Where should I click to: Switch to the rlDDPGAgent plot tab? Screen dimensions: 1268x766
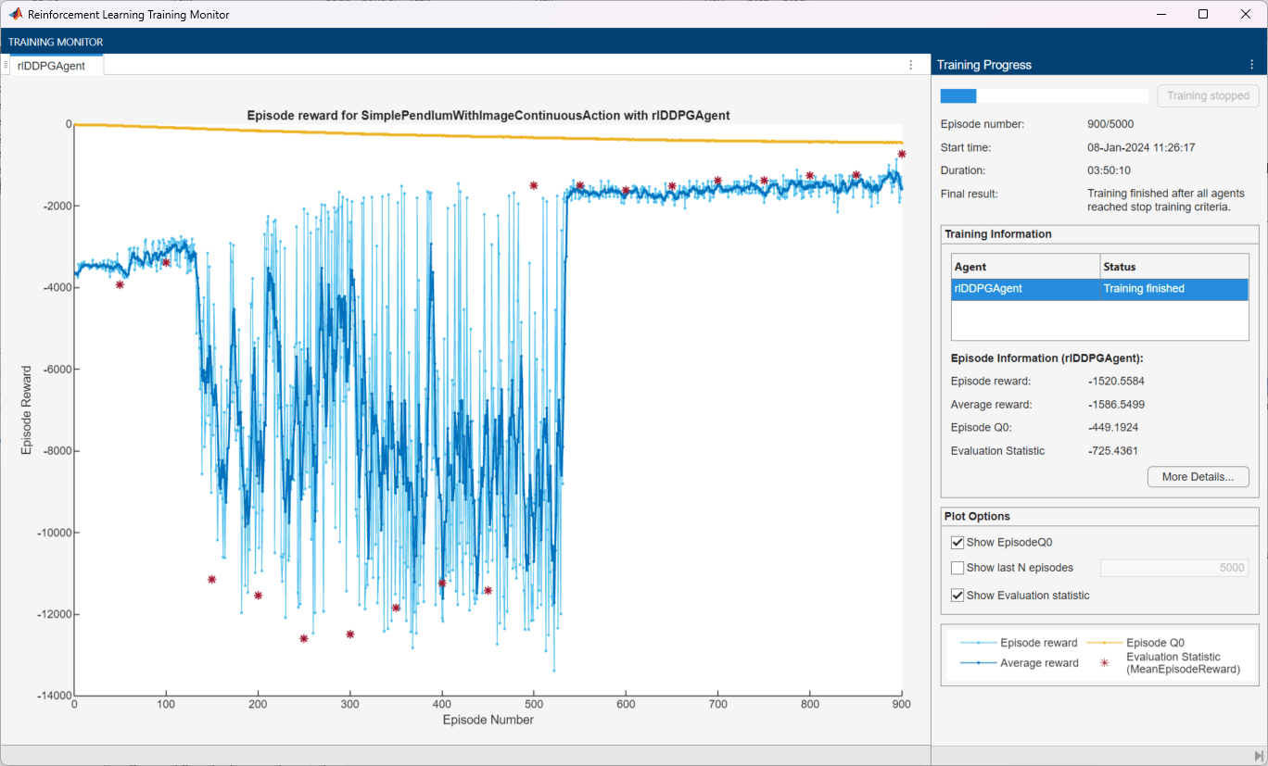(x=52, y=65)
